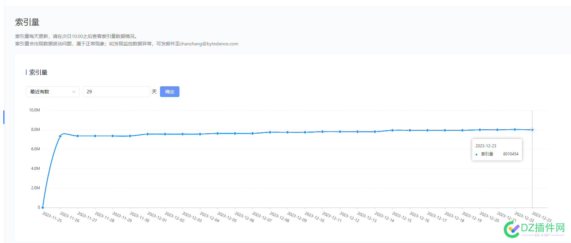Screen dimensions: 571x243
Task: Click the 2023-11-30 x-axis label
Action: point(139,217)
